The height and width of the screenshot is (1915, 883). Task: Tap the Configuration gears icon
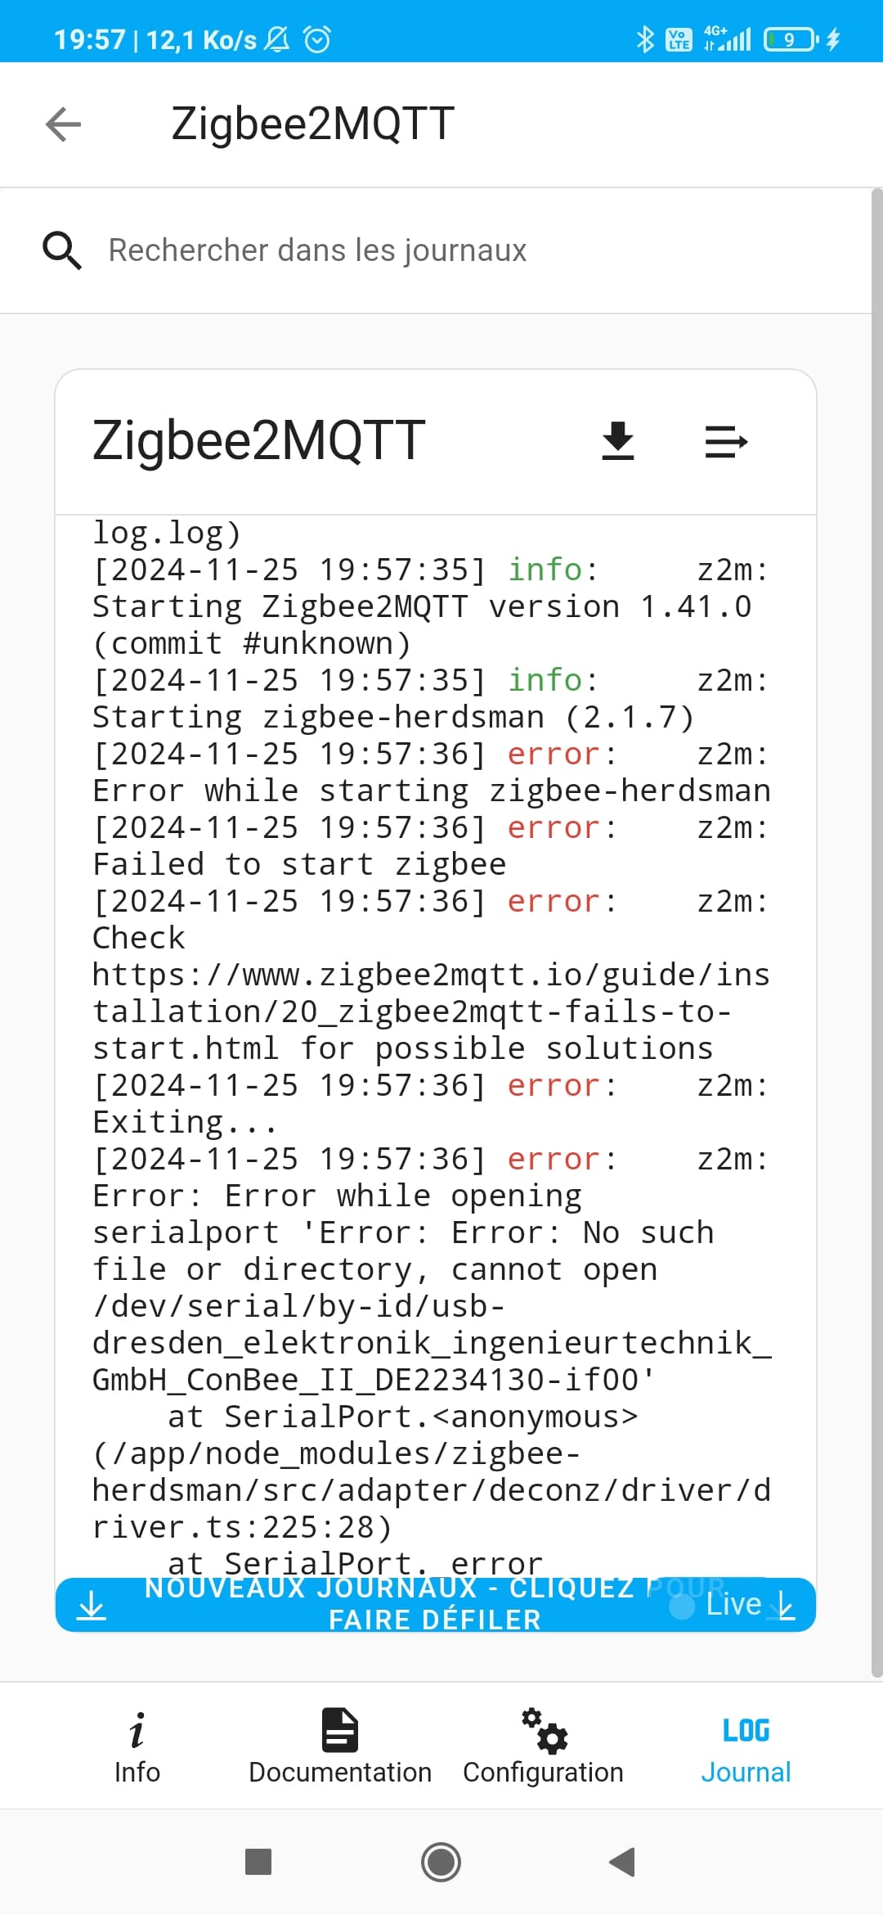[545, 1729]
